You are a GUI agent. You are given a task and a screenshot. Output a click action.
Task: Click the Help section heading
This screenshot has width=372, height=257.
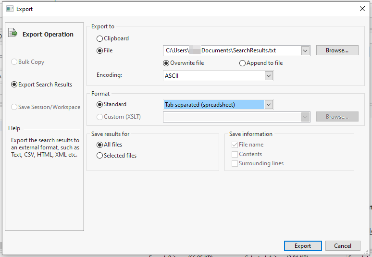tap(14, 128)
